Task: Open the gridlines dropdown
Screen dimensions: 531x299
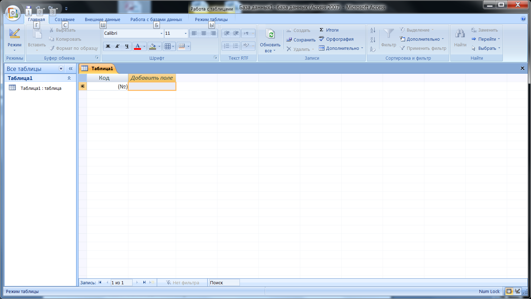Action: [x=173, y=46]
